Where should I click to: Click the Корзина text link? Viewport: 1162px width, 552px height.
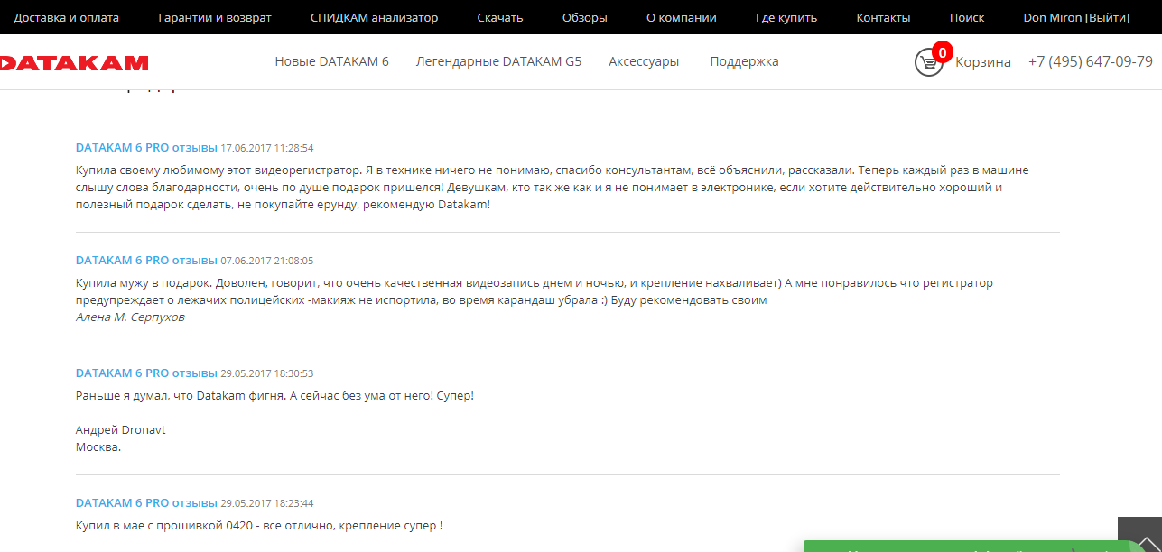983,62
